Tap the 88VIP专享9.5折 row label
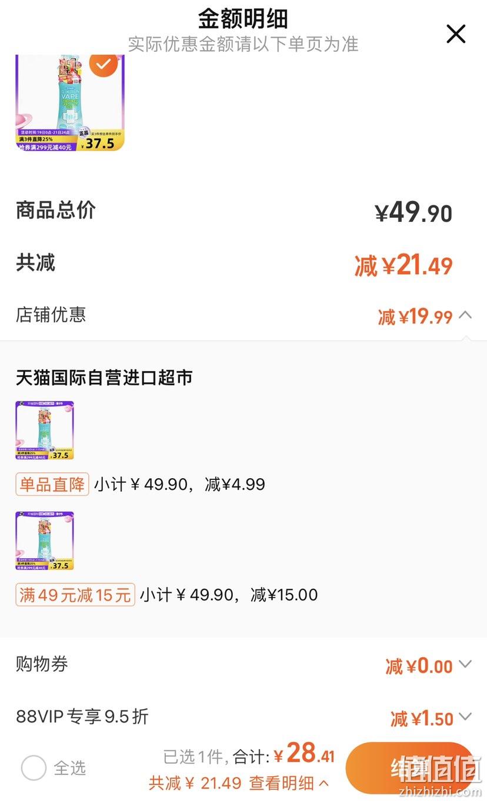 click(x=82, y=717)
